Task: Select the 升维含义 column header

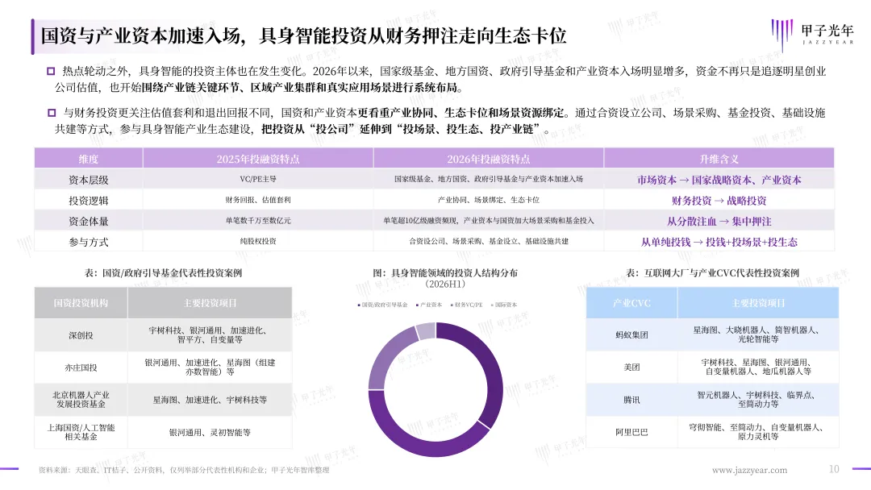Action: (719, 159)
